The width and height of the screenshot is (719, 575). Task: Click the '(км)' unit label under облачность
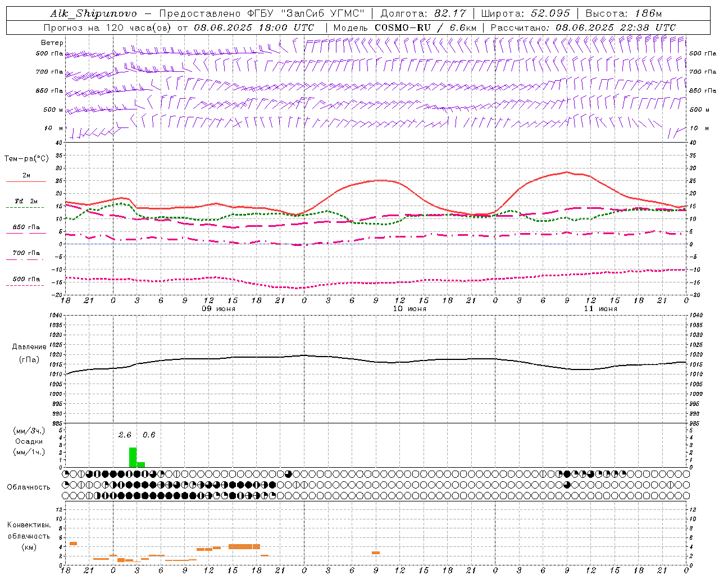pos(29,547)
